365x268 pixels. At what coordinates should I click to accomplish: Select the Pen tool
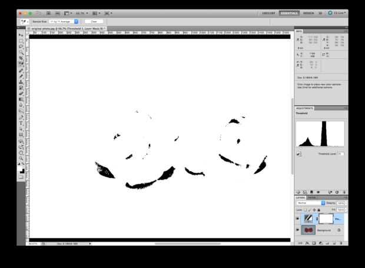coord(21,118)
